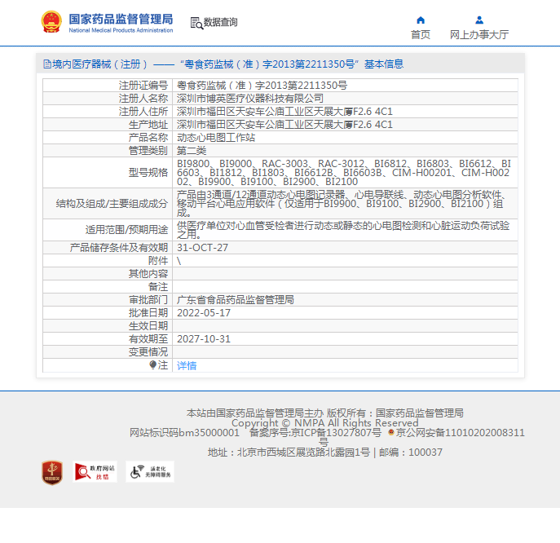Click 广东省食品药品监督管理局 approval department
The height and width of the screenshot is (543, 560).
click(x=236, y=300)
